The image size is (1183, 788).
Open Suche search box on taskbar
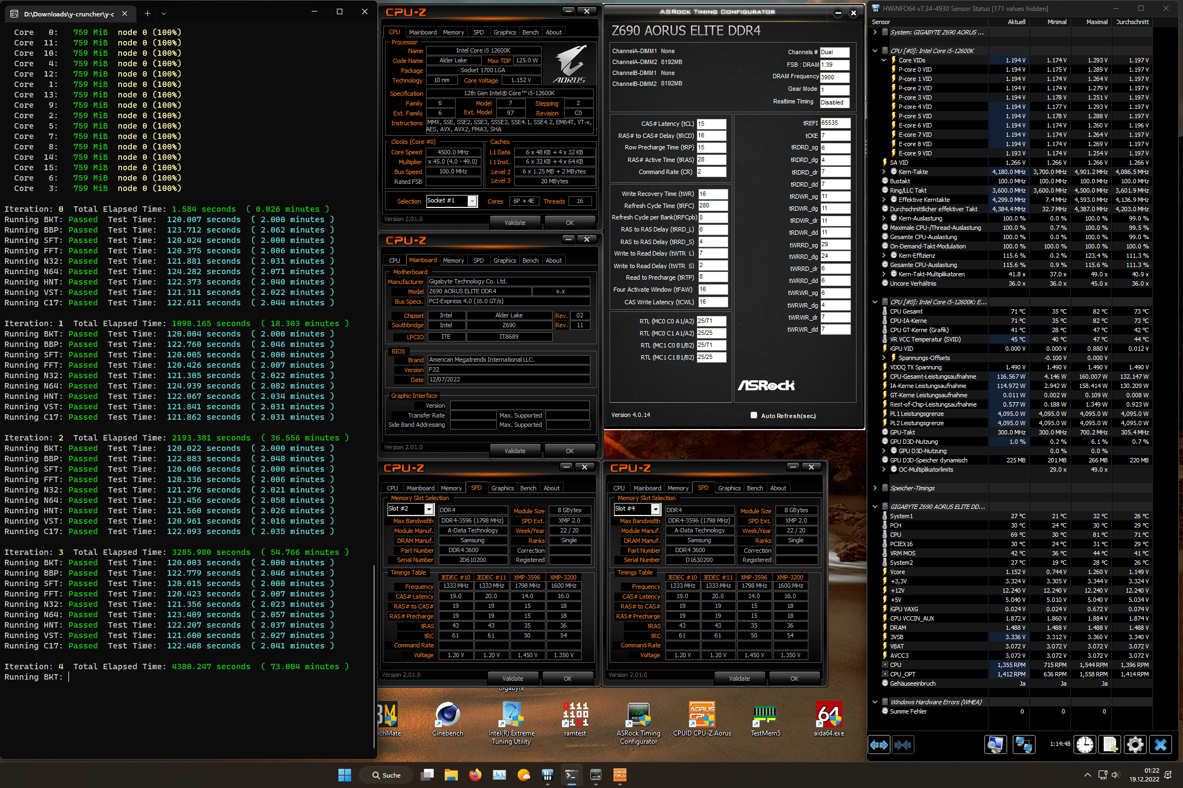387,775
